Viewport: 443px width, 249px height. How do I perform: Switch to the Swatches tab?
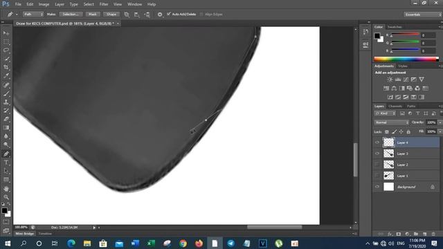(395, 27)
